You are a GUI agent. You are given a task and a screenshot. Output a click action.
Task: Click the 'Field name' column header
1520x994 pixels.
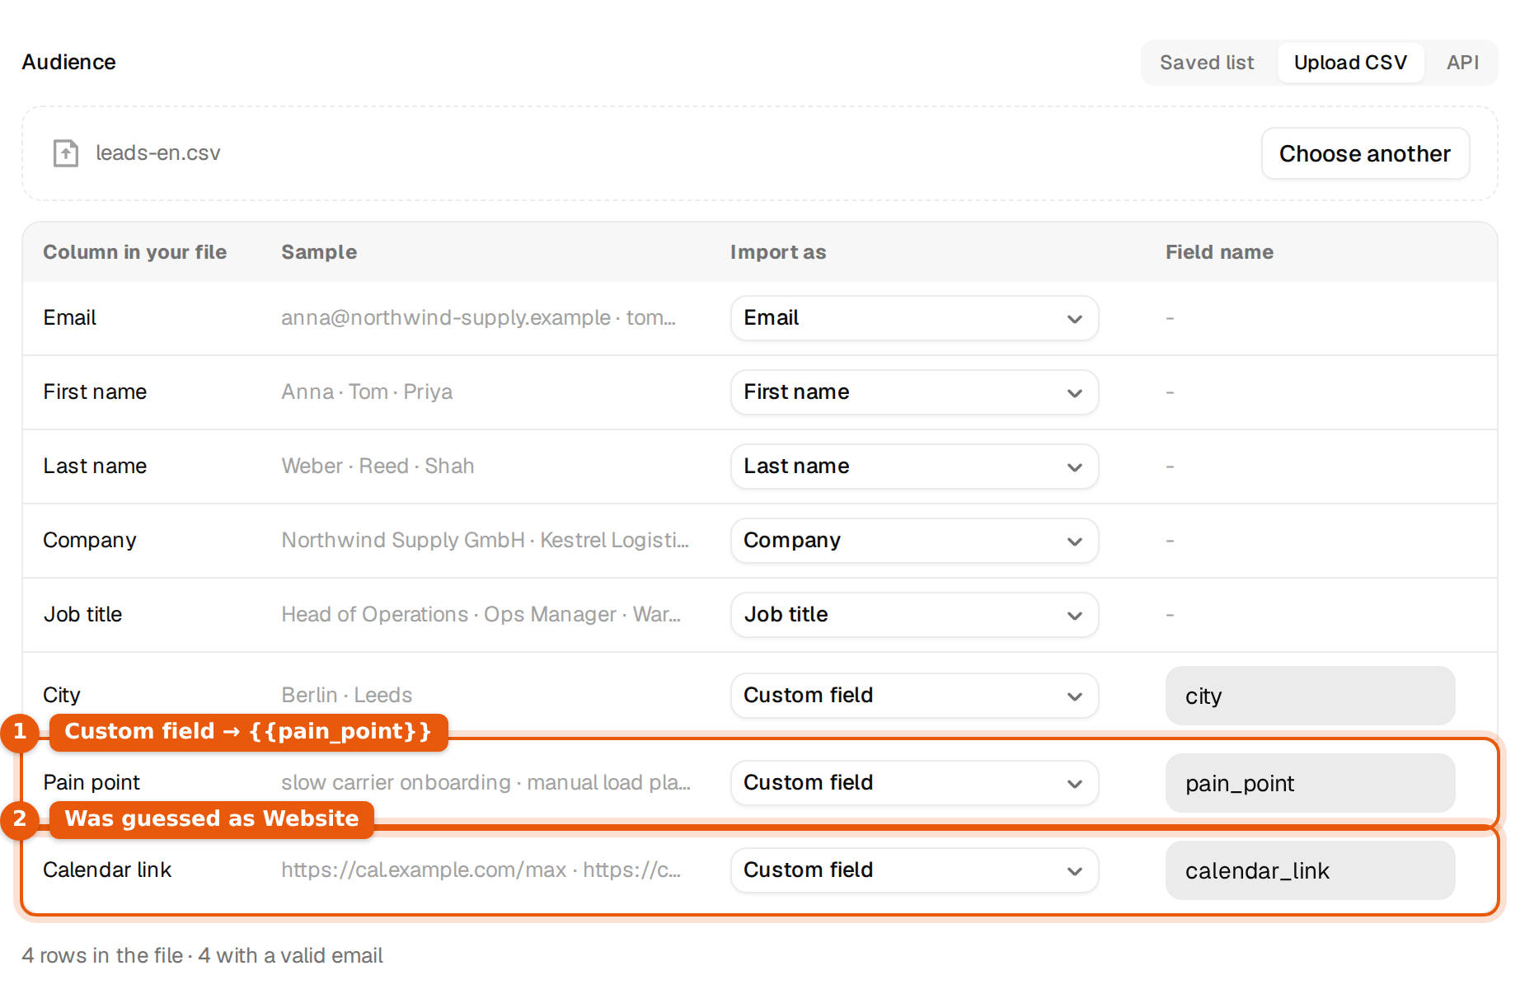[1219, 252]
